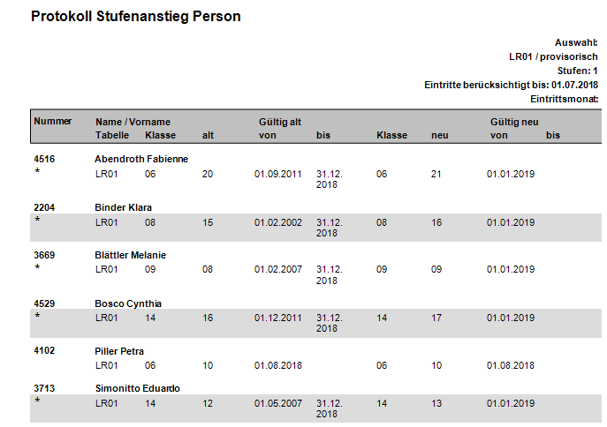Select the date 01.09.2011 in Abendroth row
This screenshot has height=427, width=607.
coord(278,174)
